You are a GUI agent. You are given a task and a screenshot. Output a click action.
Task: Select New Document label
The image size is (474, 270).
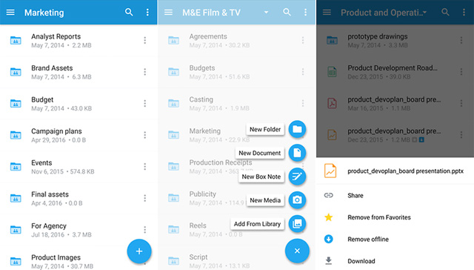[260, 153]
